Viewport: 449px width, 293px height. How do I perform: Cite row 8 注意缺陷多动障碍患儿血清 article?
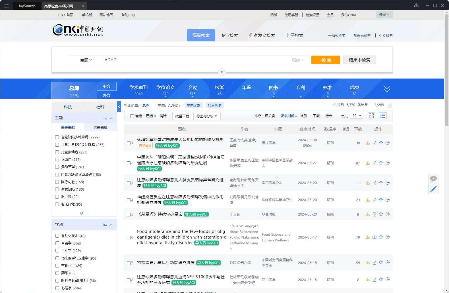point(388,279)
